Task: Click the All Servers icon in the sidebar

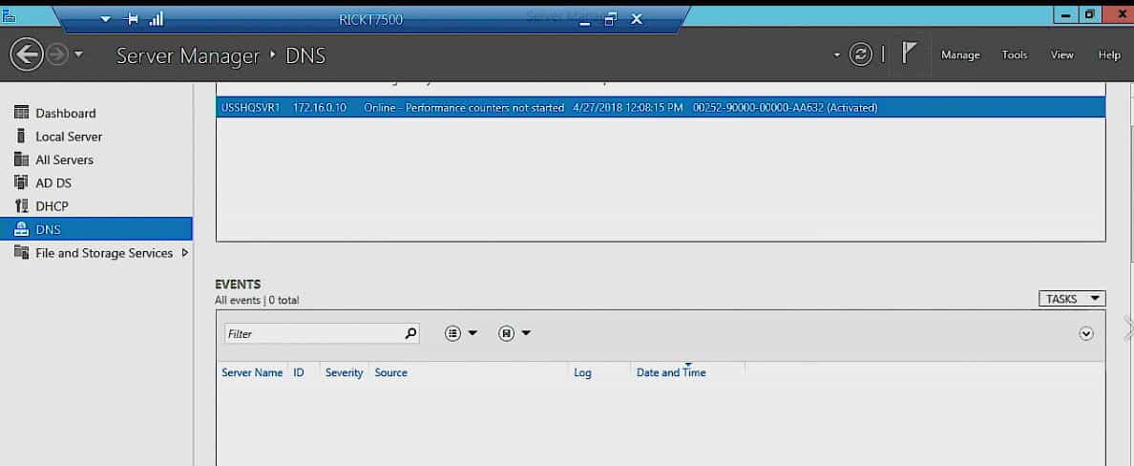Action: pyautogui.click(x=21, y=159)
